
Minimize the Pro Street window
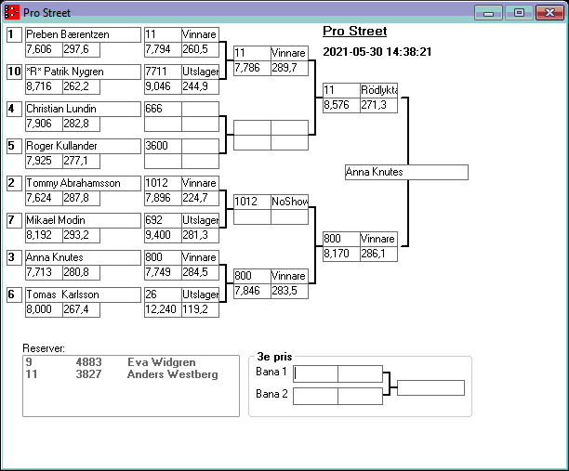click(x=488, y=14)
